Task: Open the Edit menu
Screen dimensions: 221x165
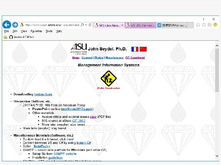Action: [15, 31]
